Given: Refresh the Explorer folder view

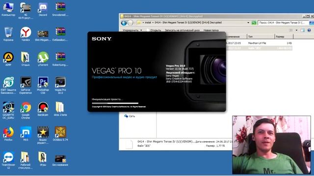Looking at the screenshot, I should [254, 23].
